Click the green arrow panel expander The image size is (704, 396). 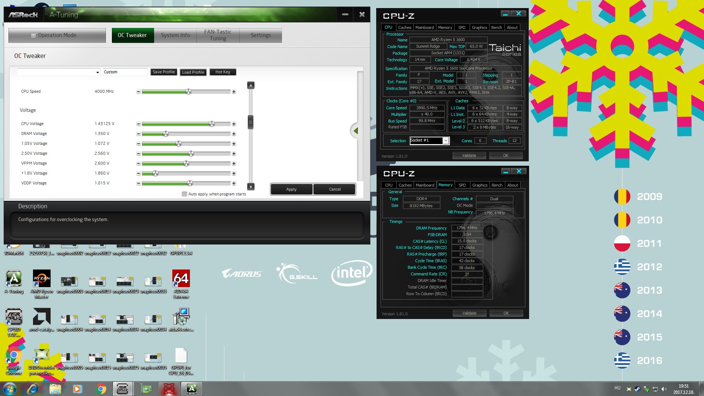(355, 131)
